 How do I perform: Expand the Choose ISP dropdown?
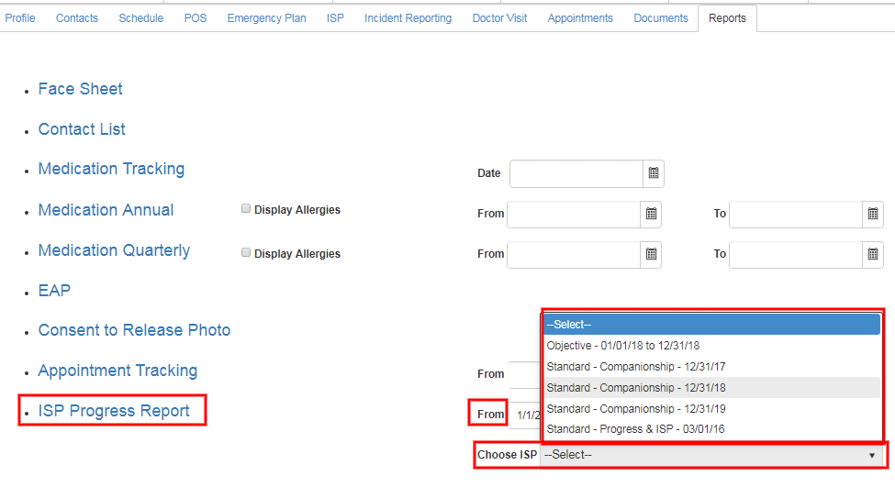pos(711,455)
